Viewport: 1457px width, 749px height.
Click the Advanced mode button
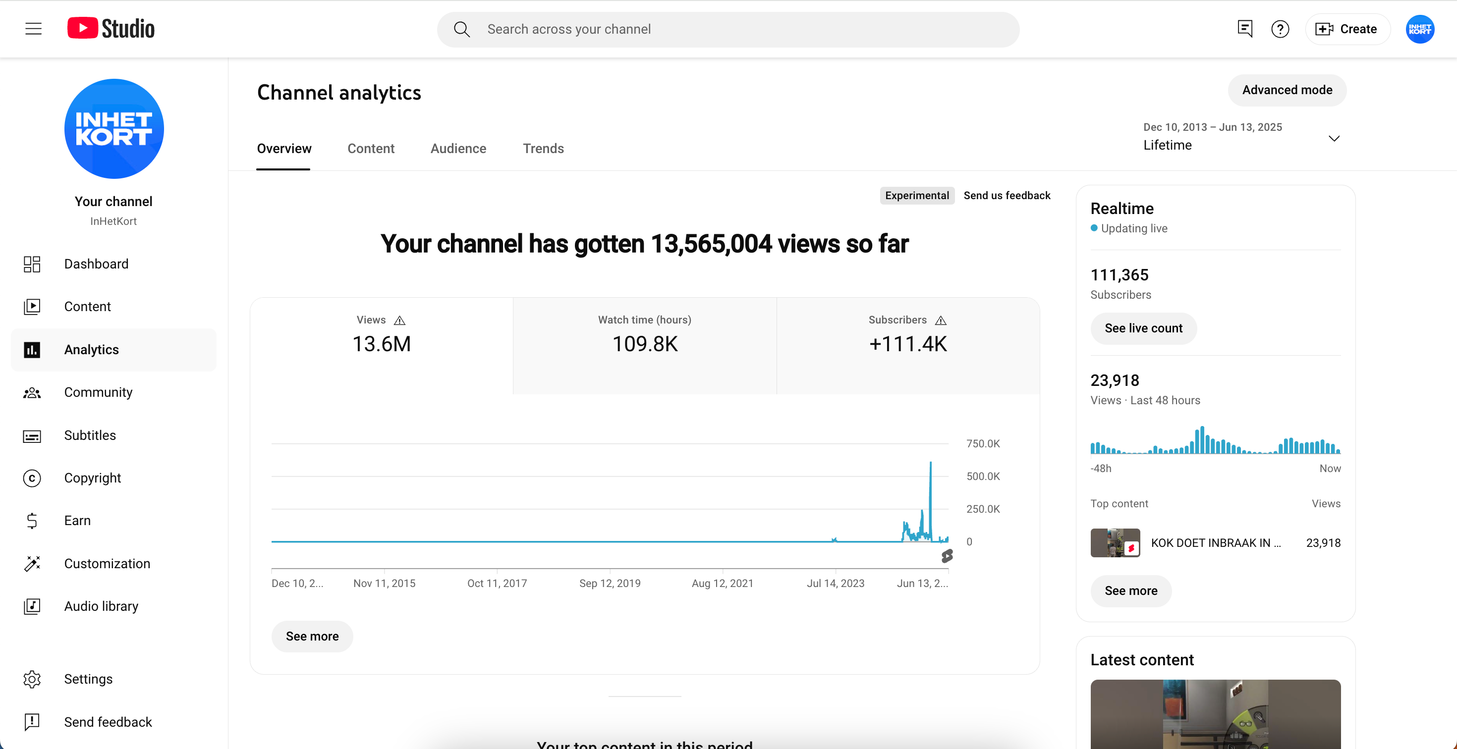pyautogui.click(x=1287, y=90)
